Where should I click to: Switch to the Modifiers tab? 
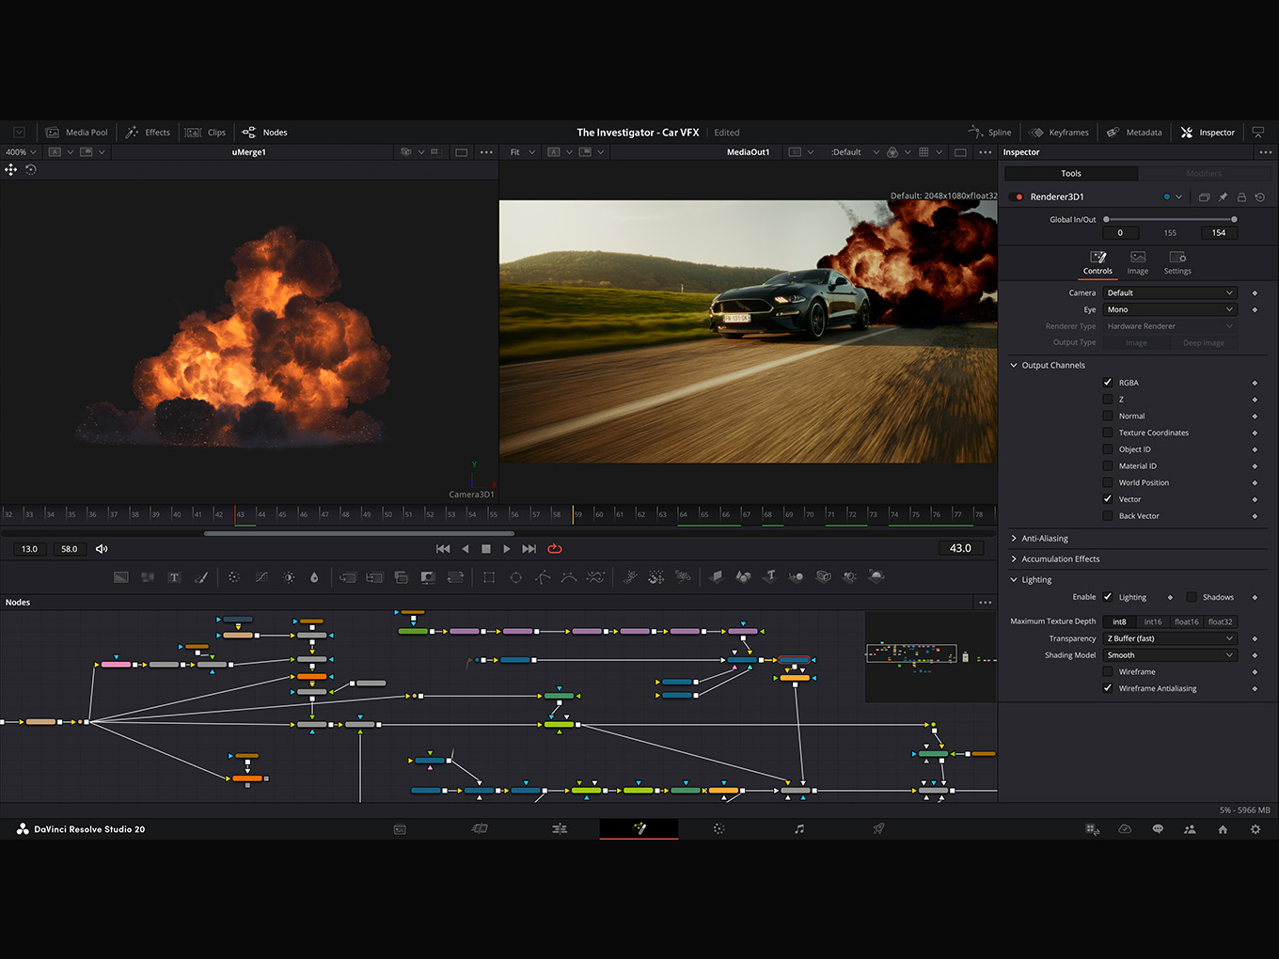[x=1204, y=174]
